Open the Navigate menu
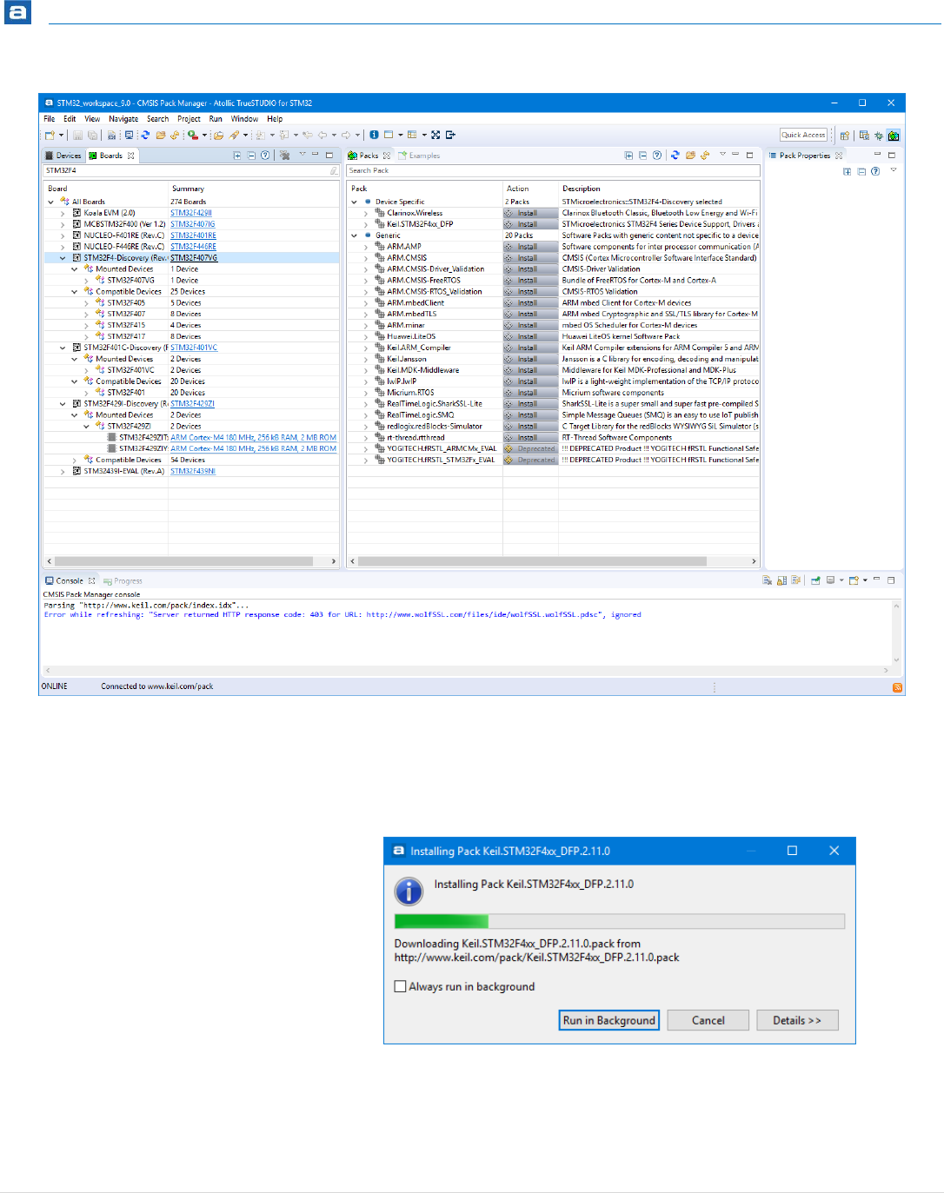 [x=123, y=119]
